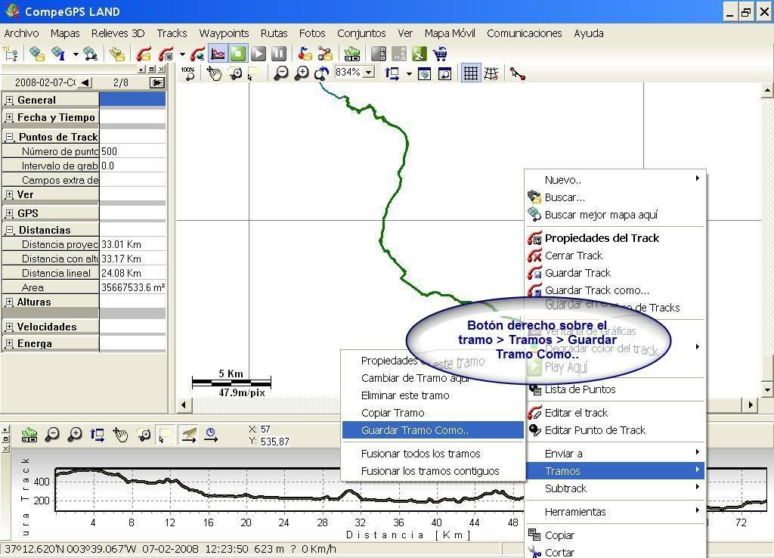Toggle the map grid display
The height and width of the screenshot is (558, 774).
click(x=470, y=73)
